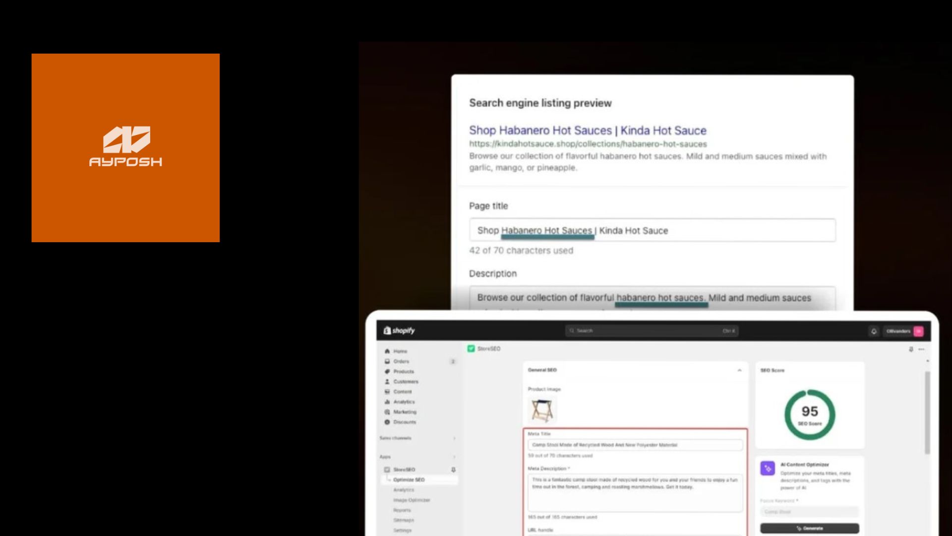This screenshot has height=536, width=952.
Task: Click the Focus Keyword field
Action: click(x=809, y=512)
